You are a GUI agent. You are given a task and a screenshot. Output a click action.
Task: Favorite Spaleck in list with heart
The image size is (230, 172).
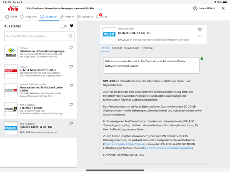(71, 123)
